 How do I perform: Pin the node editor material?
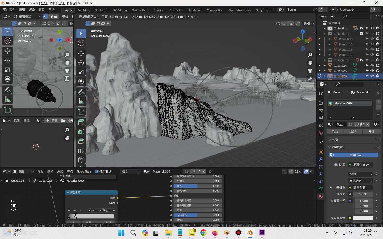tap(211, 172)
